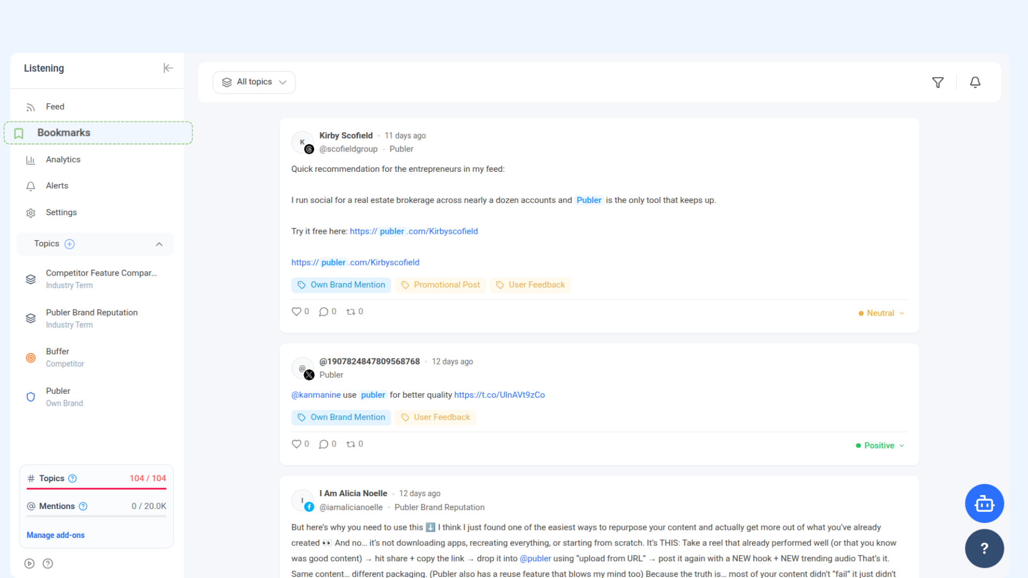This screenshot has width=1028, height=578.
Task: Click the @1907824847809568768 avatar
Action: (x=303, y=369)
